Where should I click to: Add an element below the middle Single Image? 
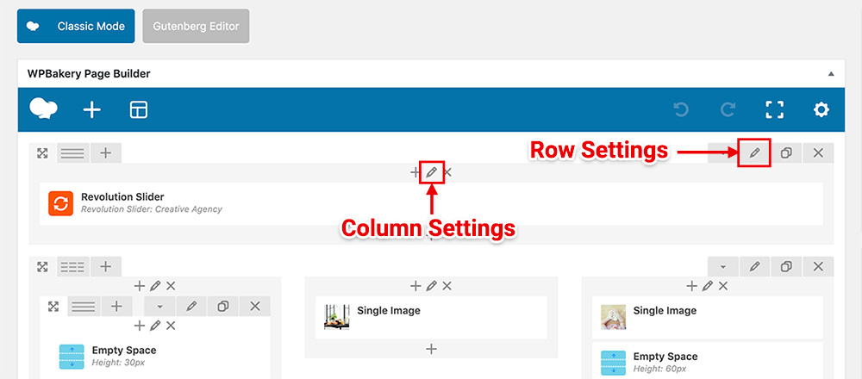click(x=432, y=349)
